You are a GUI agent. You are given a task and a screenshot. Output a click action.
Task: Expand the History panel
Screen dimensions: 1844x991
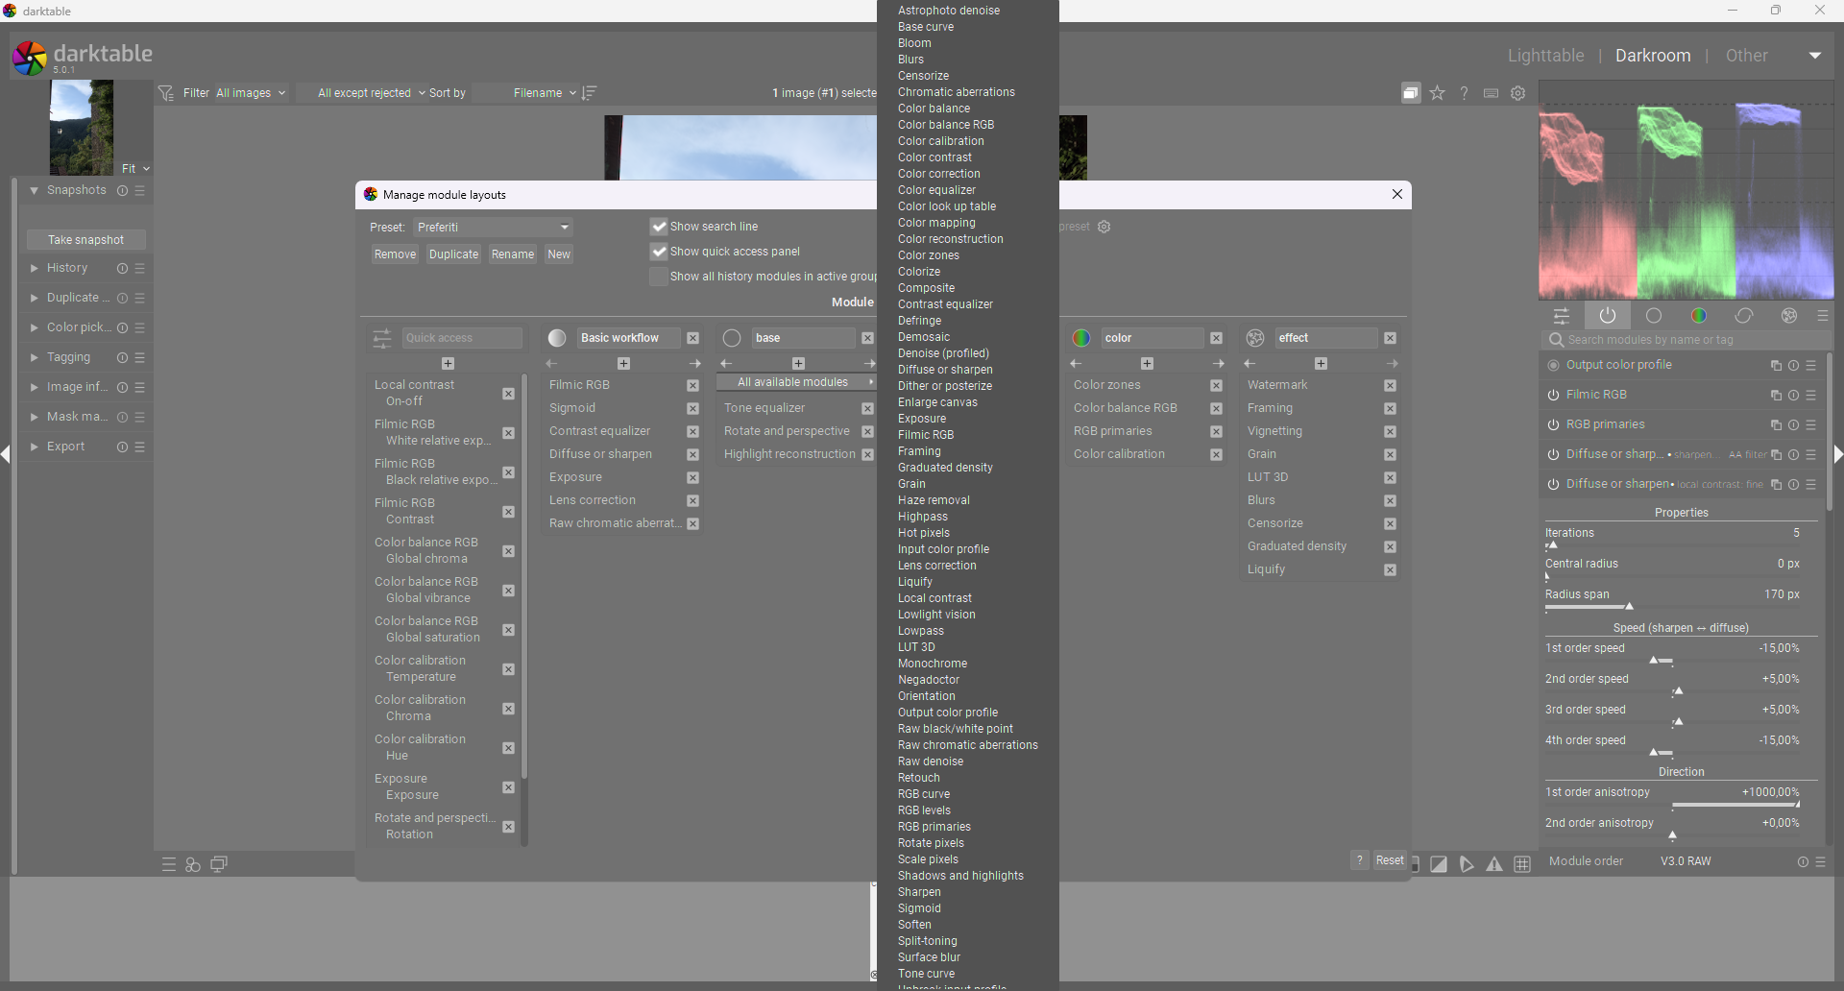pos(35,268)
